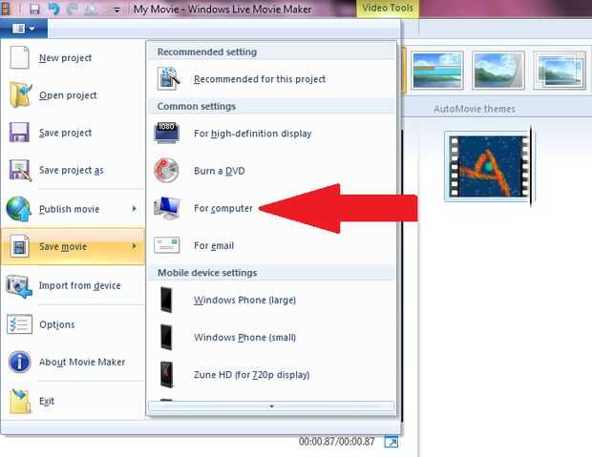The image size is (592, 457).
Task: Open the Quick Access Toolbar customize dropdown
Action: tap(117, 10)
